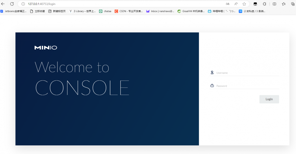Focus the Password input field

[x=247, y=86]
